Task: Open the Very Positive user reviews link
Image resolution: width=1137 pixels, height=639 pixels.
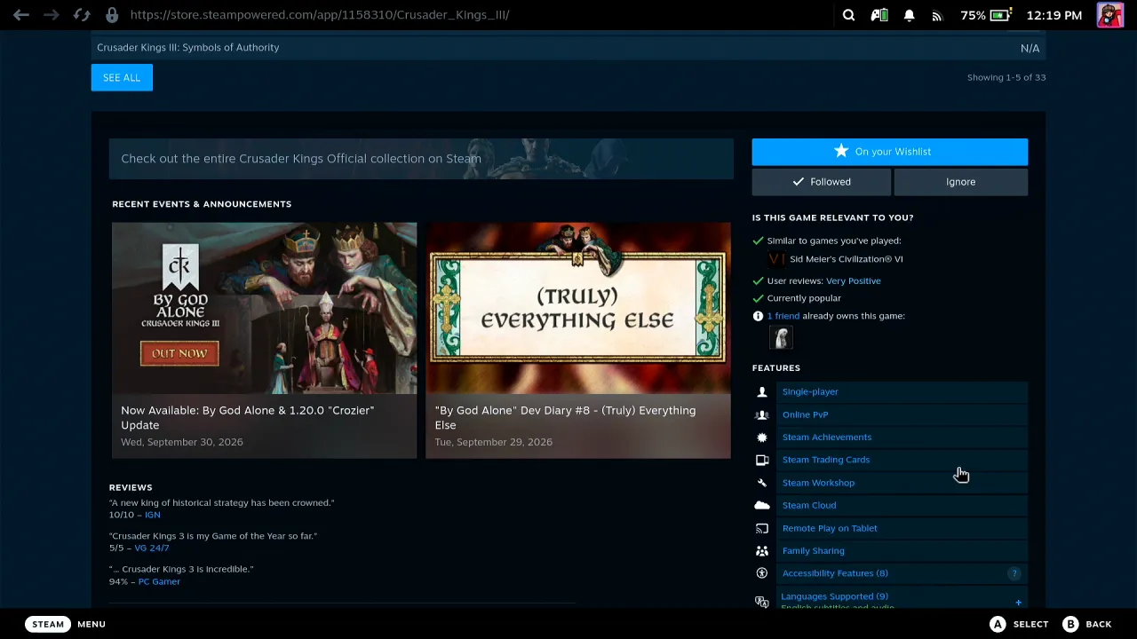Action: (854, 280)
